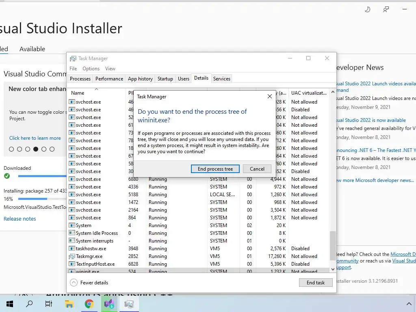Open Google Chrome from the taskbar
The height and width of the screenshot is (312, 416).
(89, 304)
